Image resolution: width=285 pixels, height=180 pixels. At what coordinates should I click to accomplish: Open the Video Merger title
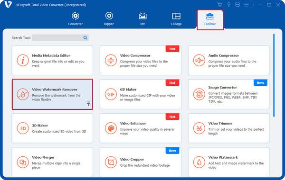point(43,157)
